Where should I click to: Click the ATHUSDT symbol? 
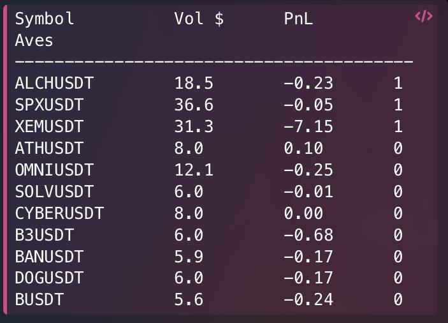coord(49,148)
